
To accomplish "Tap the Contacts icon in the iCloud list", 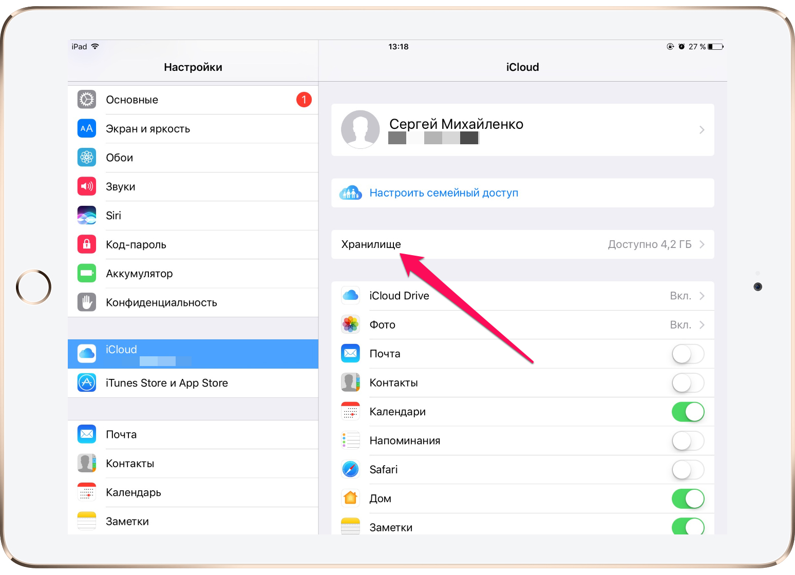I will click(x=351, y=382).
